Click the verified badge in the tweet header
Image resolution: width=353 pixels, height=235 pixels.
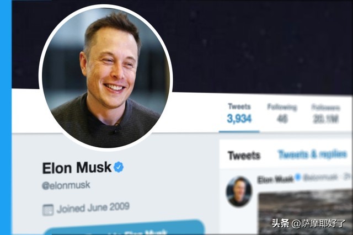[x=298, y=178]
